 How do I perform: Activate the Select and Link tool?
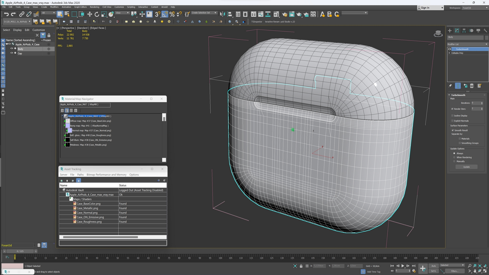tap(22, 14)
